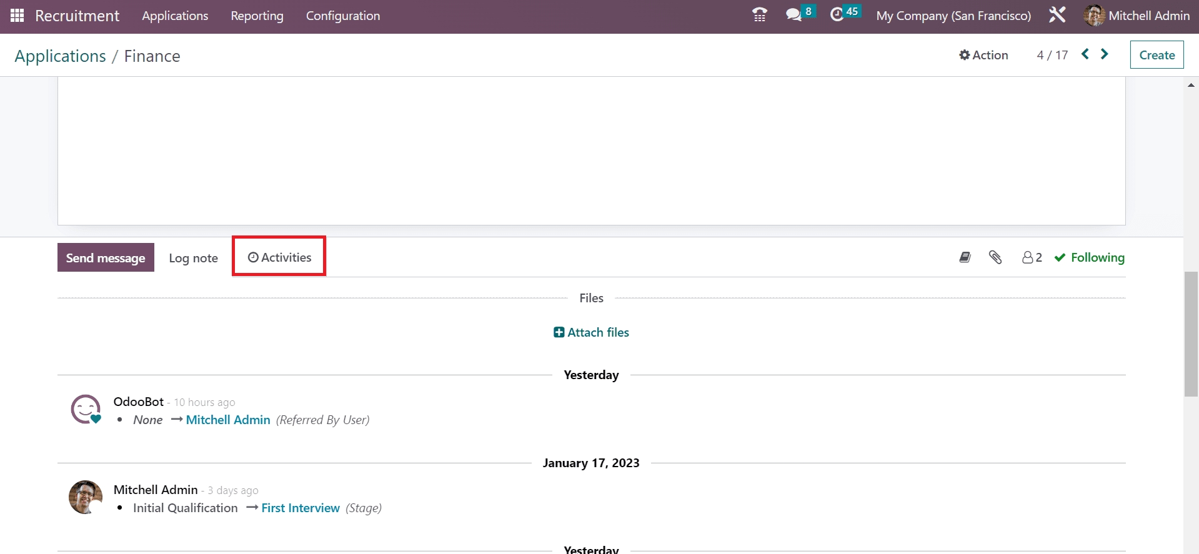Click the knowledge book icon in chatter
Viewport: 1199px width, 554px height.
click(965, 257)
